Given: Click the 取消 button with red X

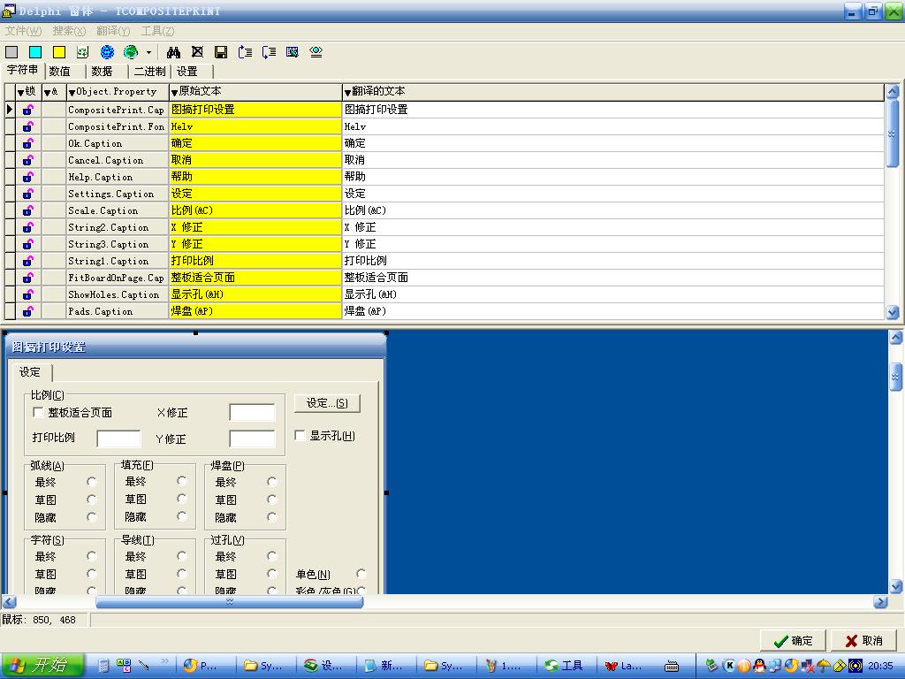Looking at the screenshot, I should 864,641.
